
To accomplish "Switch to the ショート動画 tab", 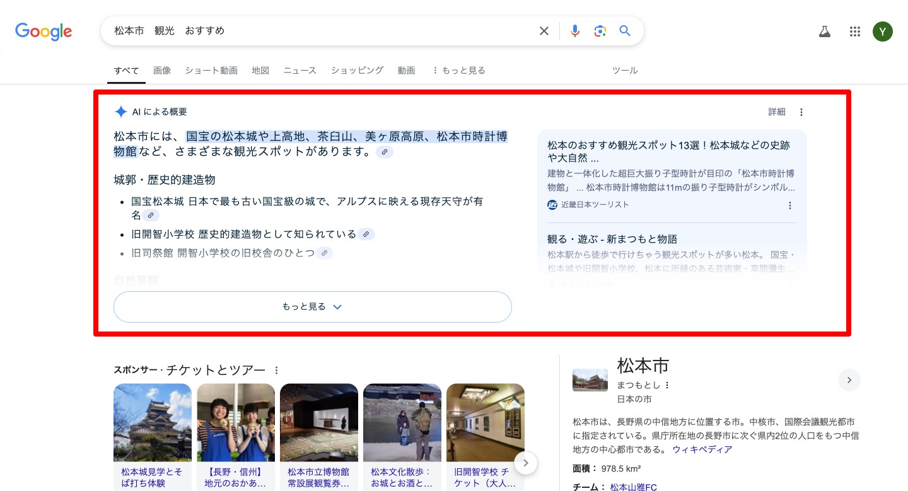I will pyautogui.click(x=211, y=71).
